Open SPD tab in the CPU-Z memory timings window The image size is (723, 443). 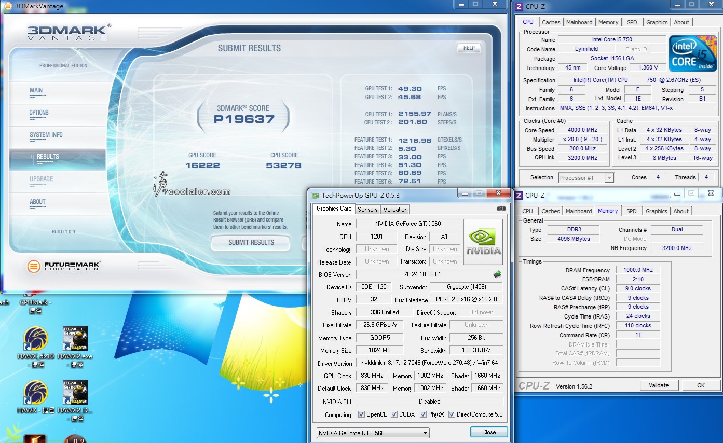click(631, 211)
